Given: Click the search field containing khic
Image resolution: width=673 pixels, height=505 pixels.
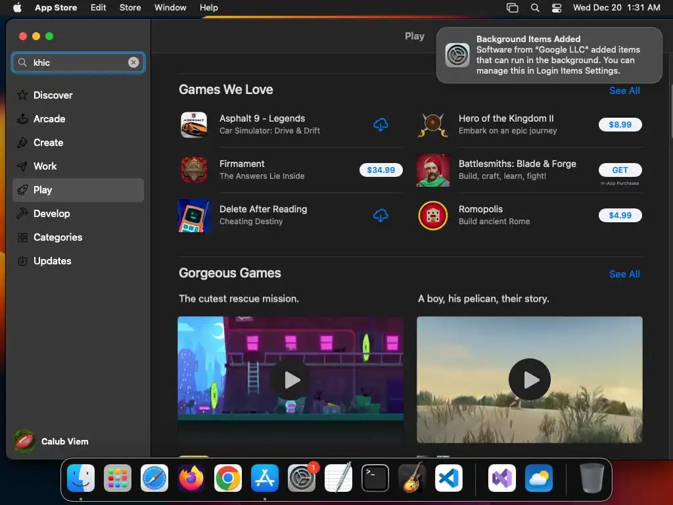Looking at the screenshot, I should coord(78,62).
